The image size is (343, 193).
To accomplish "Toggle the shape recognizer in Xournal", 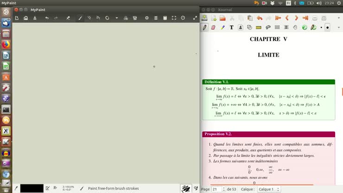I will [250, 27].
